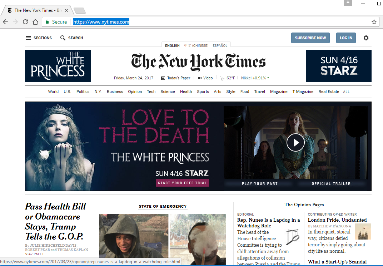Open the World section
The image size is (383, 266).
(53, 92)
